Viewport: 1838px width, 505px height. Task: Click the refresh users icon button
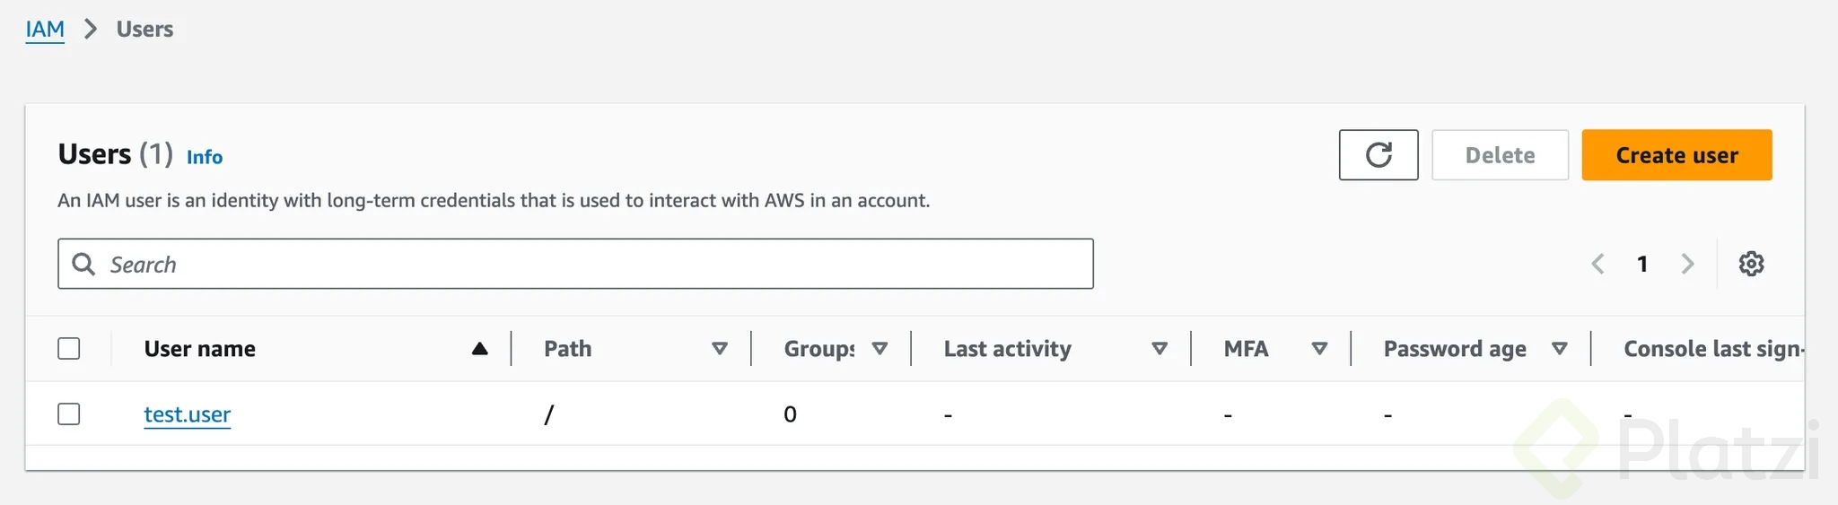pos(1378,155)
